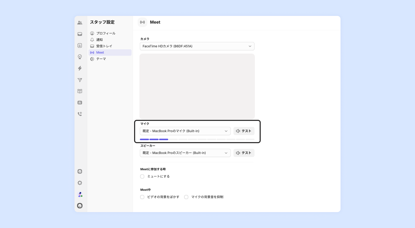Select Meet in the settings sidebar
This screenshot has width=415, height=228.
pyautogui.click(x=110, y=52)
